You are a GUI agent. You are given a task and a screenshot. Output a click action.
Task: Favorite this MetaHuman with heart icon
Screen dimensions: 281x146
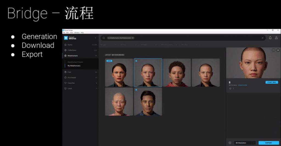(230, 88)
